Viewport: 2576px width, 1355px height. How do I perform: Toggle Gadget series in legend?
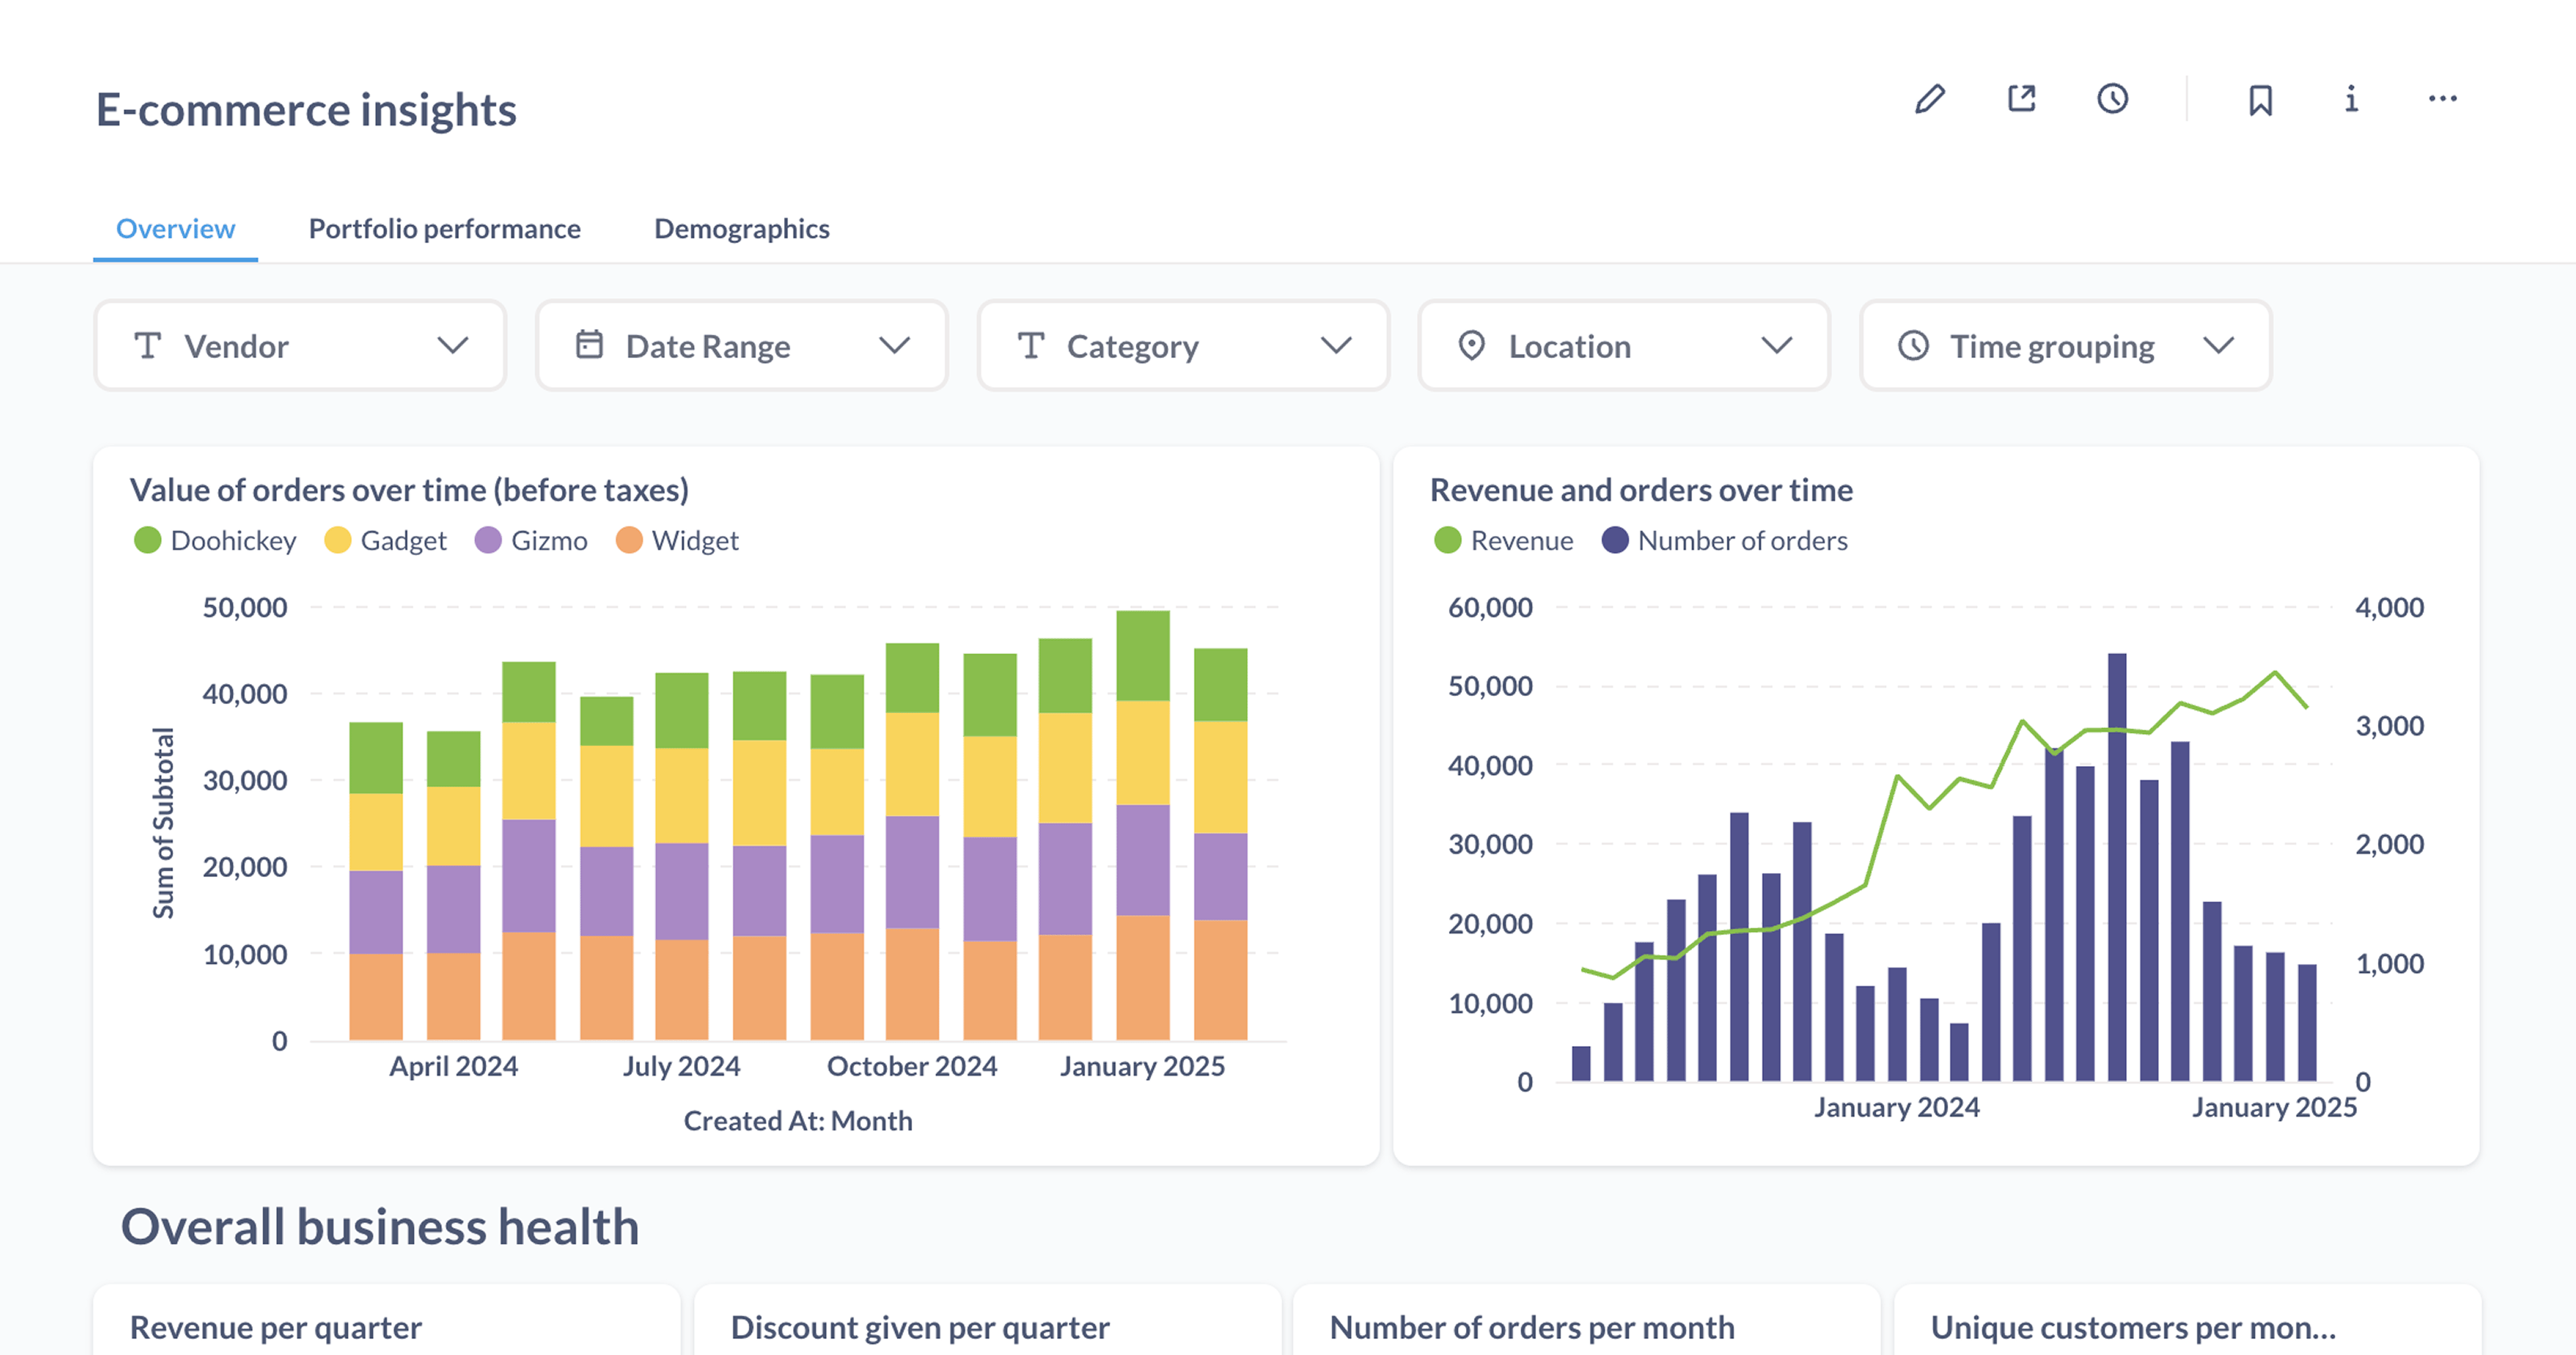386,541
